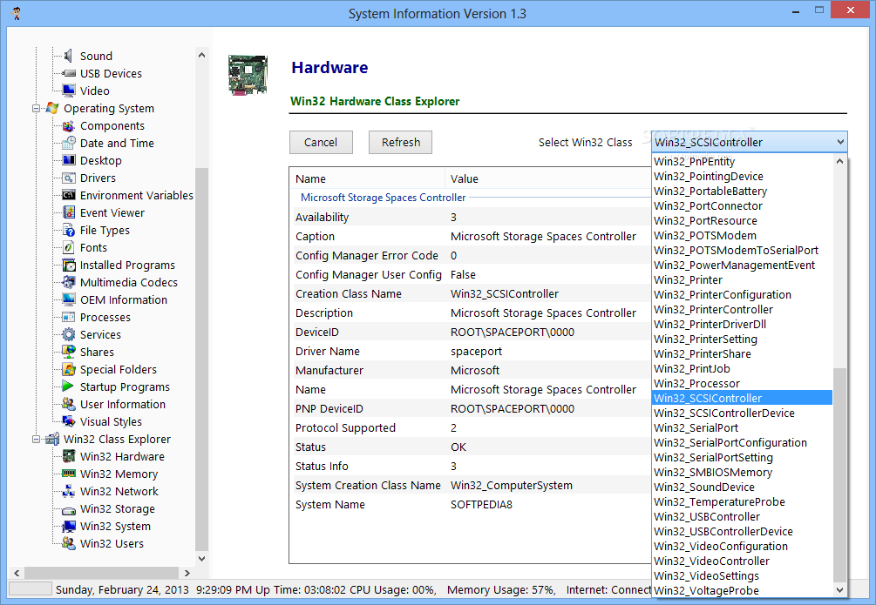Click the Win32 Network icon
This screenshot has height=605, width=876.
(x=69, y=491)
